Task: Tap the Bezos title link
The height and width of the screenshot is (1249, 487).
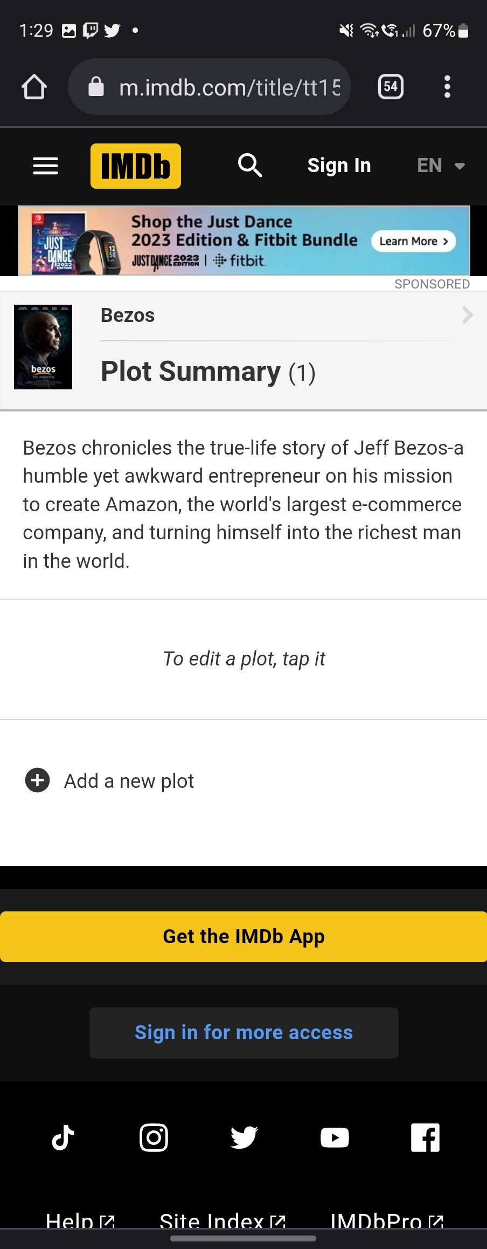Action: pyautogui.click(x=128, y=315)
